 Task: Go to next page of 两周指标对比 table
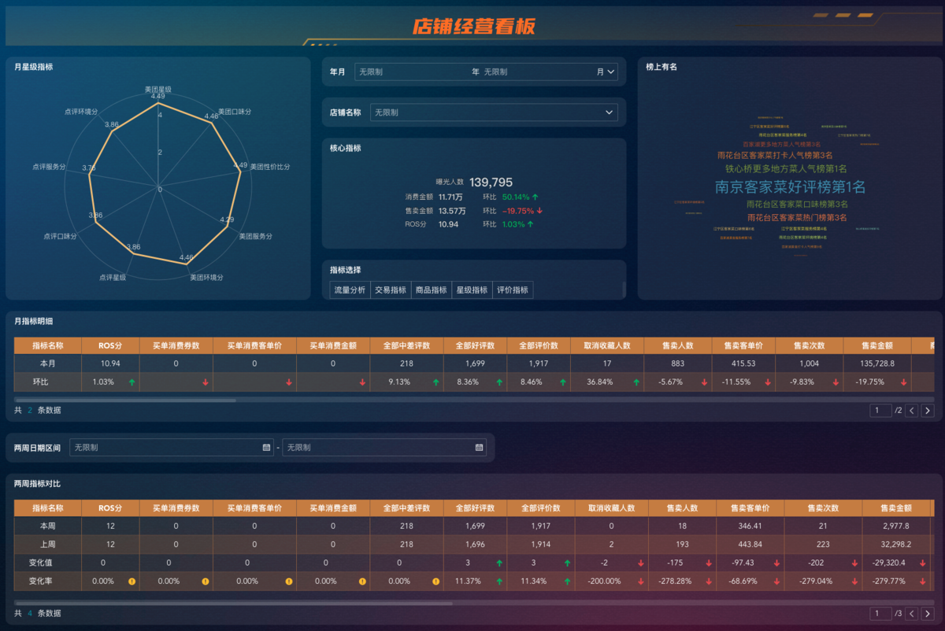(x=928, y=613)
